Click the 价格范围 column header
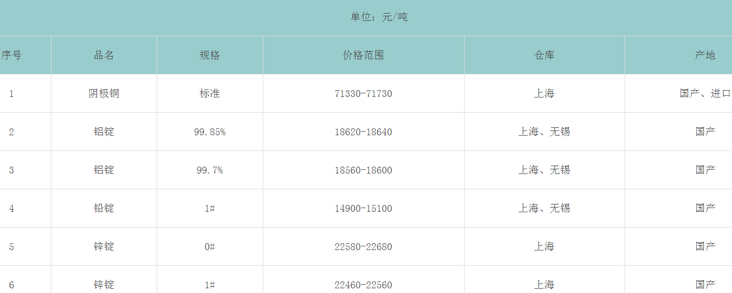The height and width of the screenshot is (293, 732). click(363, 55)
